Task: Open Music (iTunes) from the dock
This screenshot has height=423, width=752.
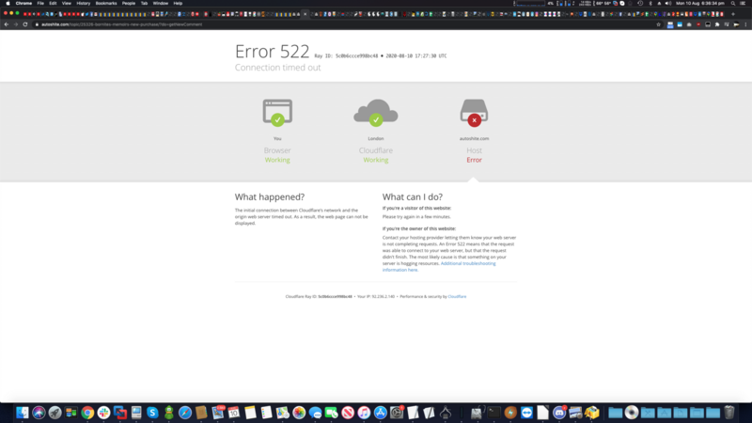Action: coord(364,413)
